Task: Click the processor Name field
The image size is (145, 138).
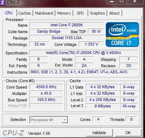Action: pyautogui.click(x=67, y=25)
